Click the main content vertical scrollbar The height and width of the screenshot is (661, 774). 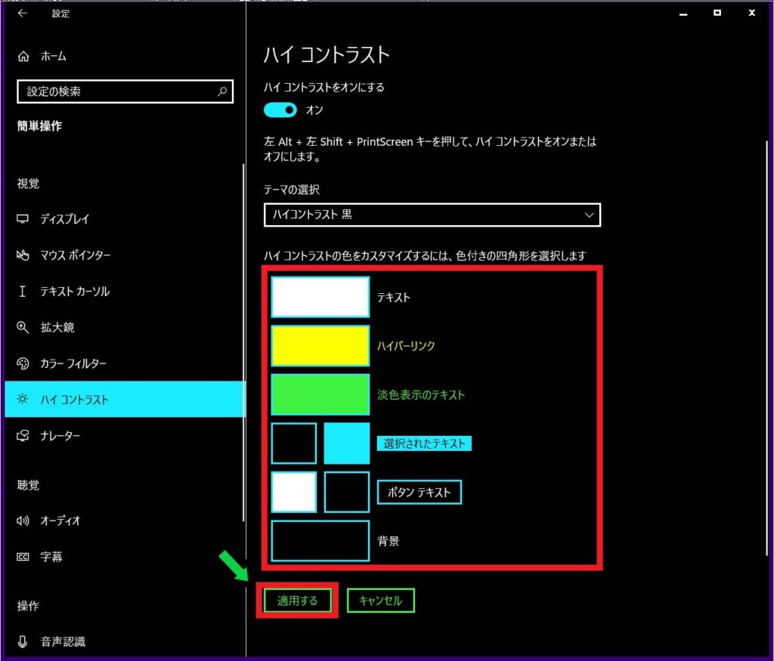[x=766, y=347]
